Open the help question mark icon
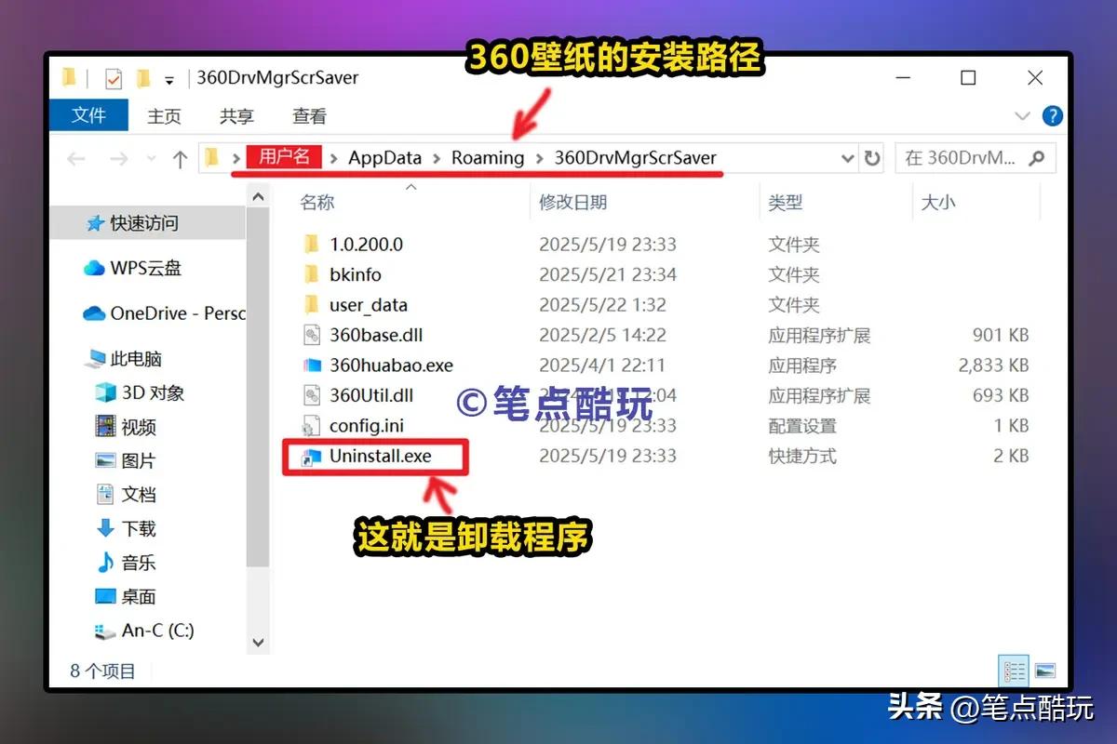 point(1052,116)
